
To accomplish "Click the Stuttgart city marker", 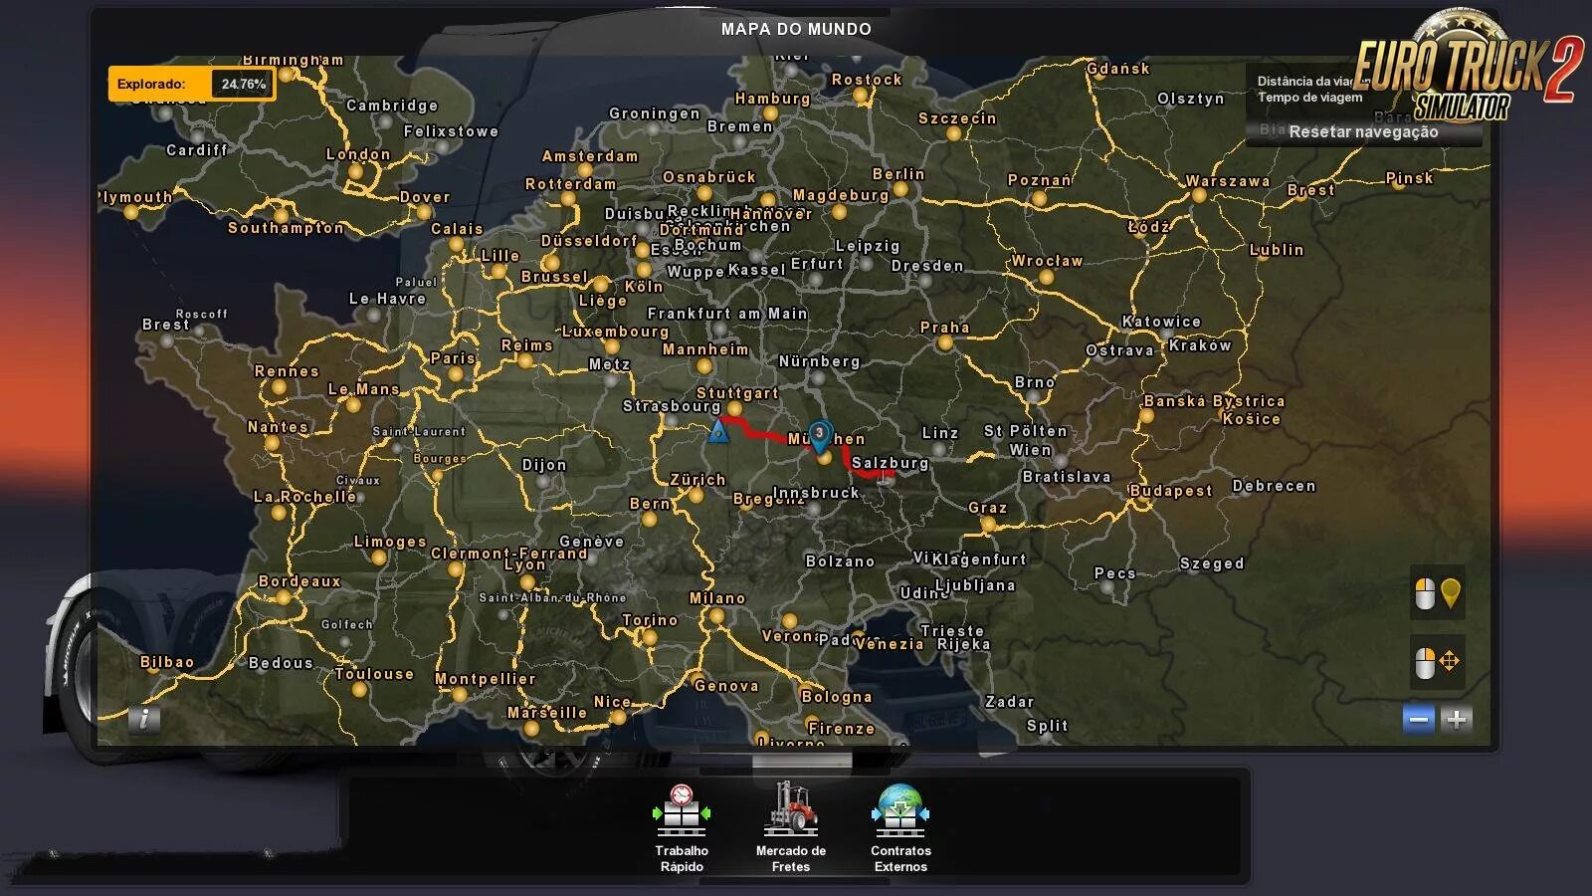I will click(x=734, y=409).
